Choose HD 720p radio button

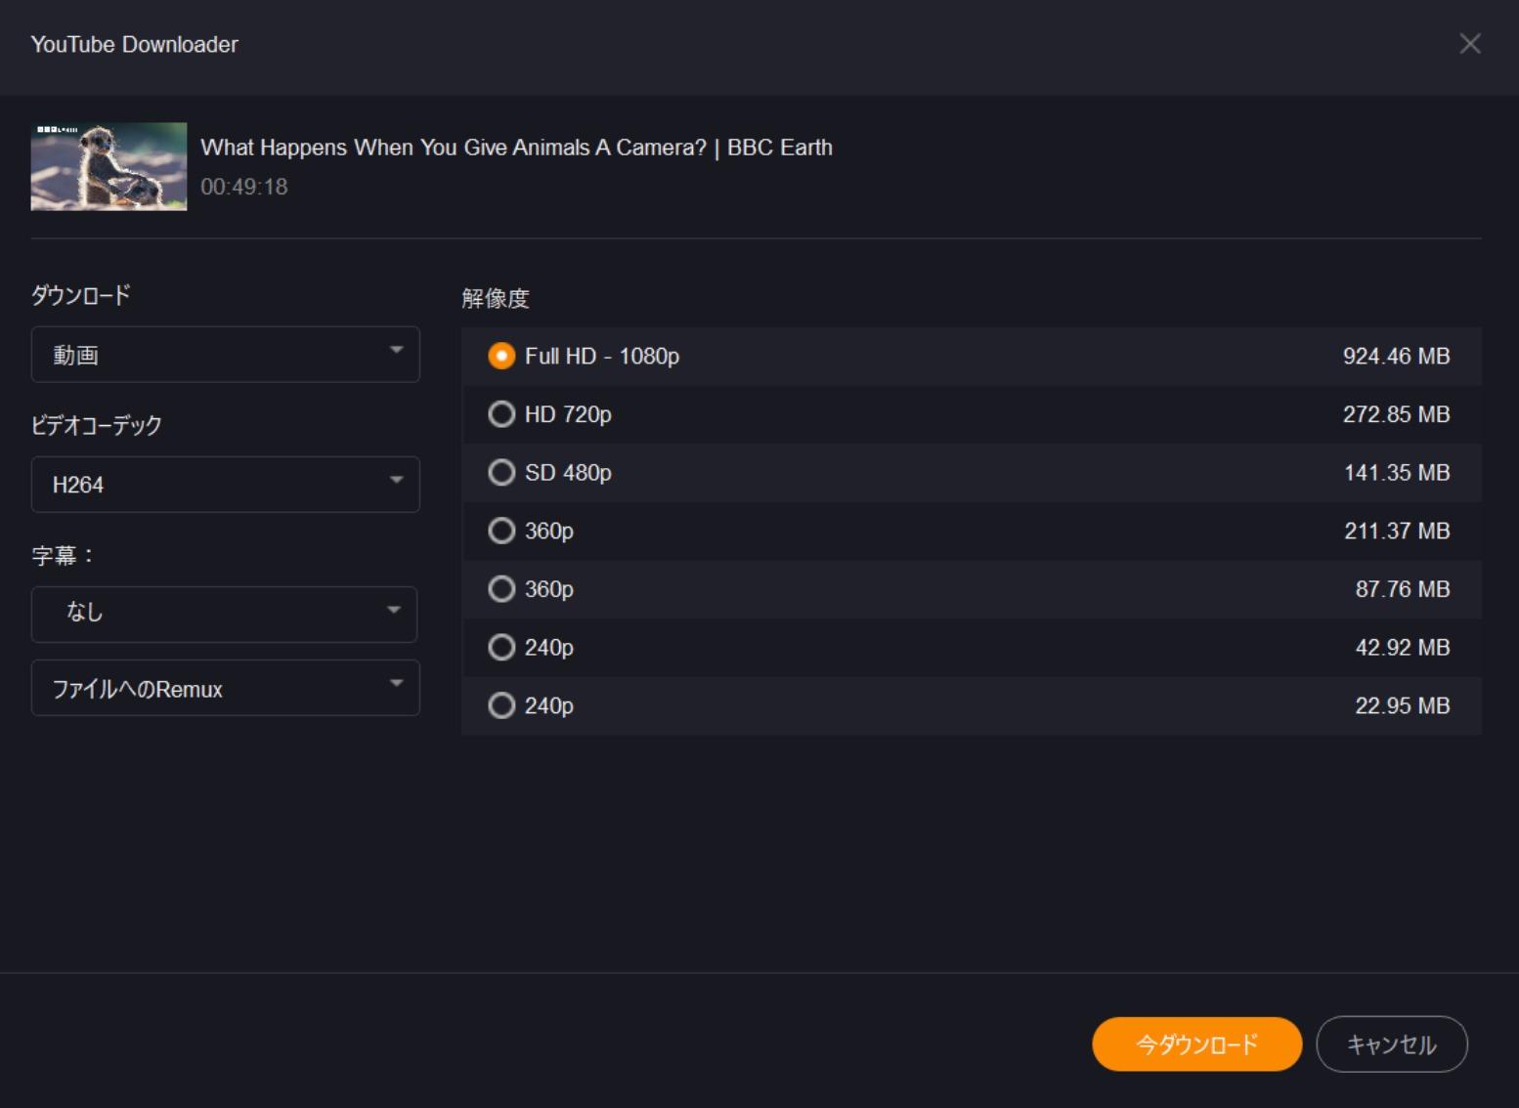coord(501,414)
